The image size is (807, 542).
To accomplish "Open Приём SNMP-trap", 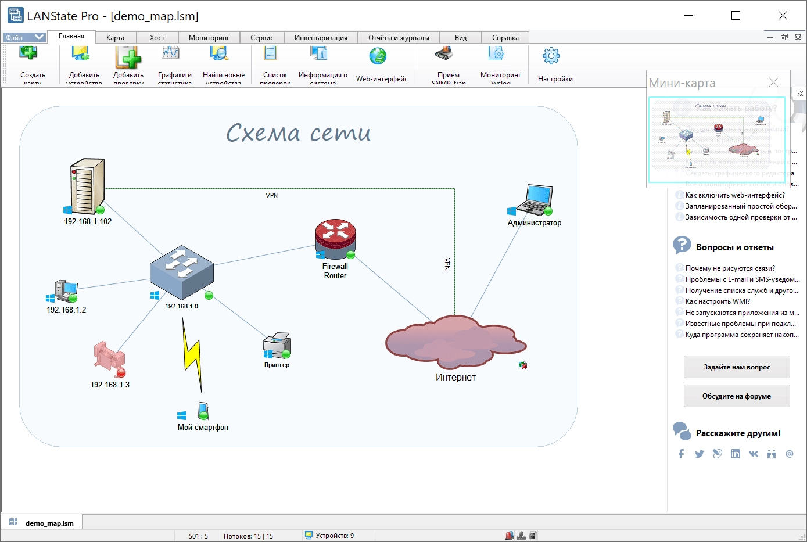I will (x=444, y=53).
